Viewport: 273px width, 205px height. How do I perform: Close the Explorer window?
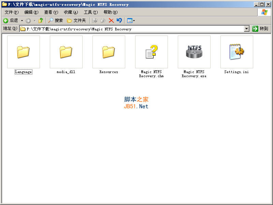pos(268,4)
